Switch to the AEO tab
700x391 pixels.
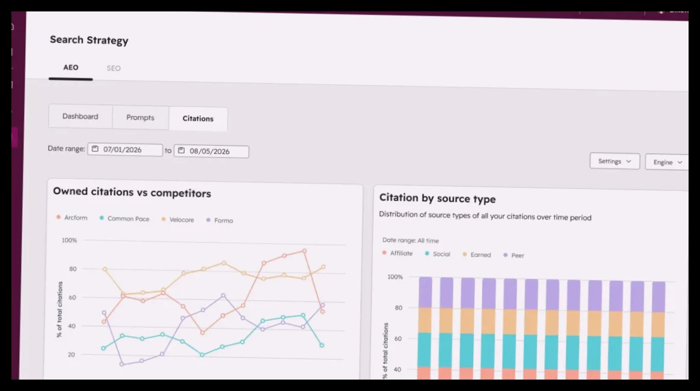[x=70, y=67]
